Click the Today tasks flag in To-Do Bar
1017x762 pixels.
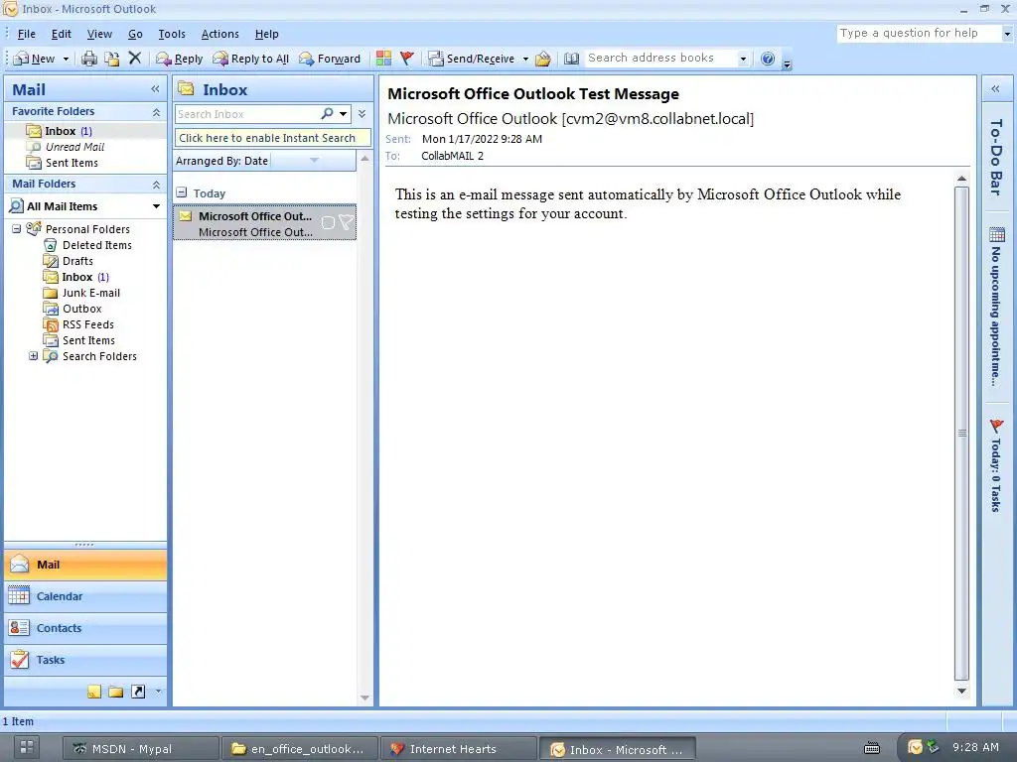[x=996, y=426]
